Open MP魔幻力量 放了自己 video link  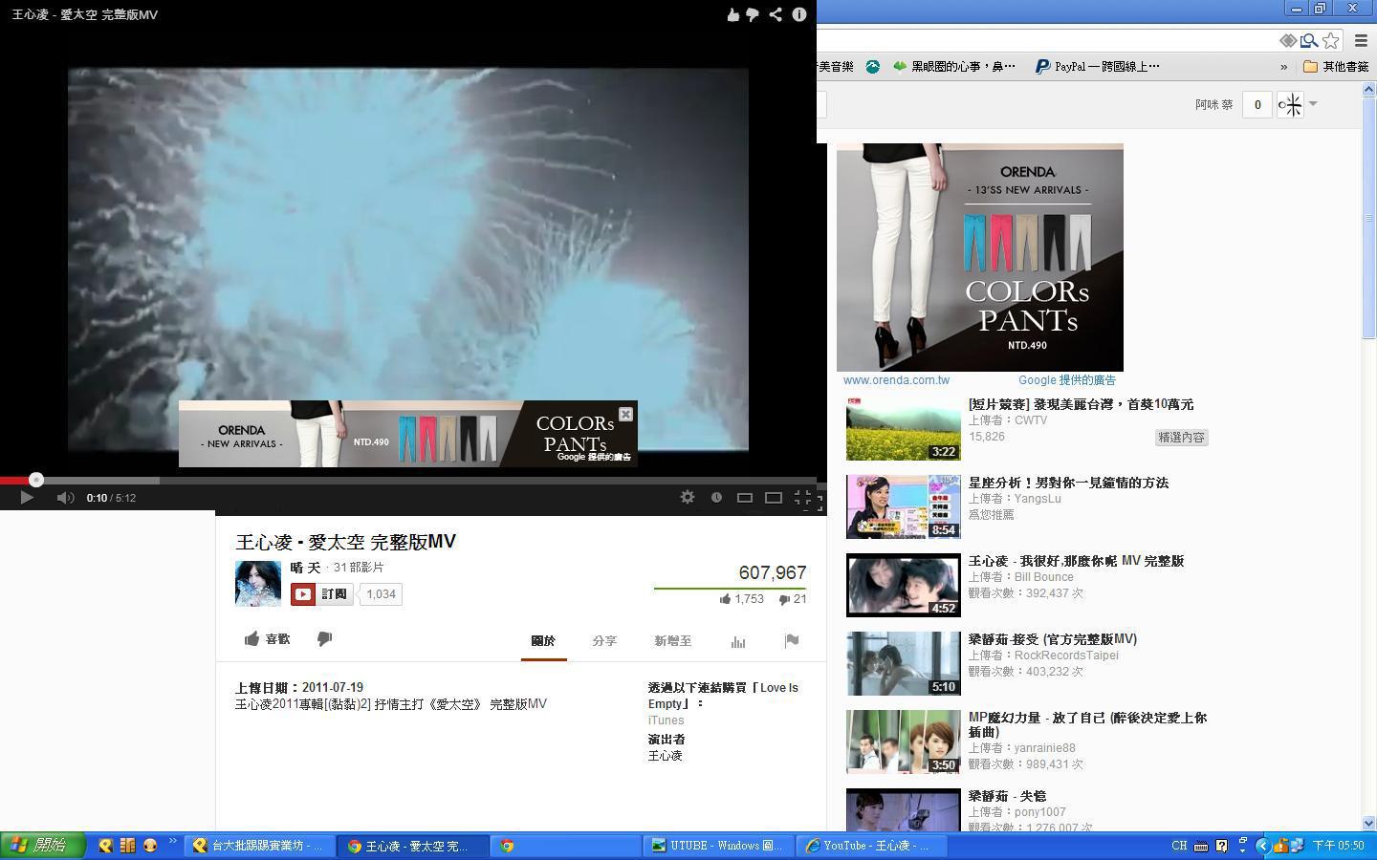(x=1087, y=724)
